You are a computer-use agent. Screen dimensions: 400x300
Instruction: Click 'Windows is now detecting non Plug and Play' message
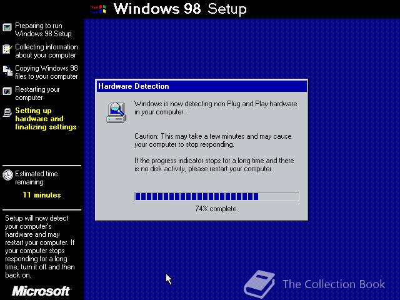(x=216, y=107)
